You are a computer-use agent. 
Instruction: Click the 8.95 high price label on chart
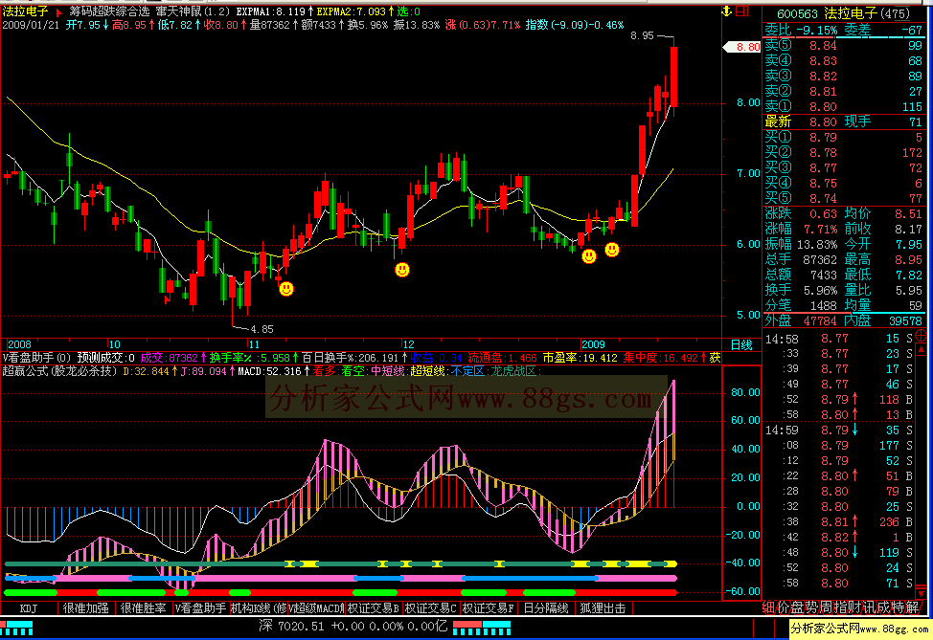(642, 35)
